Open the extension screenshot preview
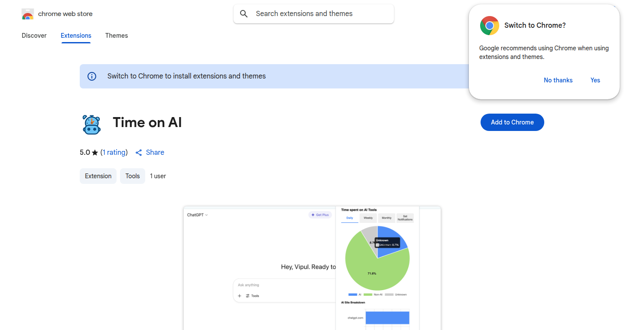 point(312,268)
